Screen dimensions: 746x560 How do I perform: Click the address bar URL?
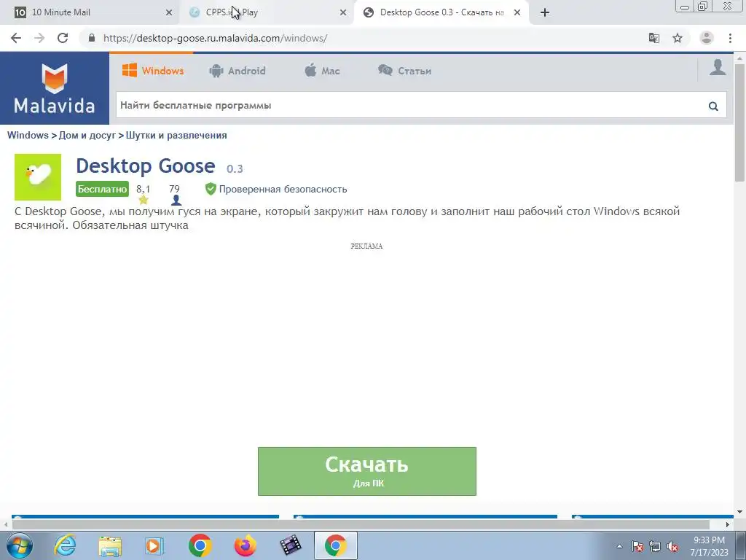point(215,38)
